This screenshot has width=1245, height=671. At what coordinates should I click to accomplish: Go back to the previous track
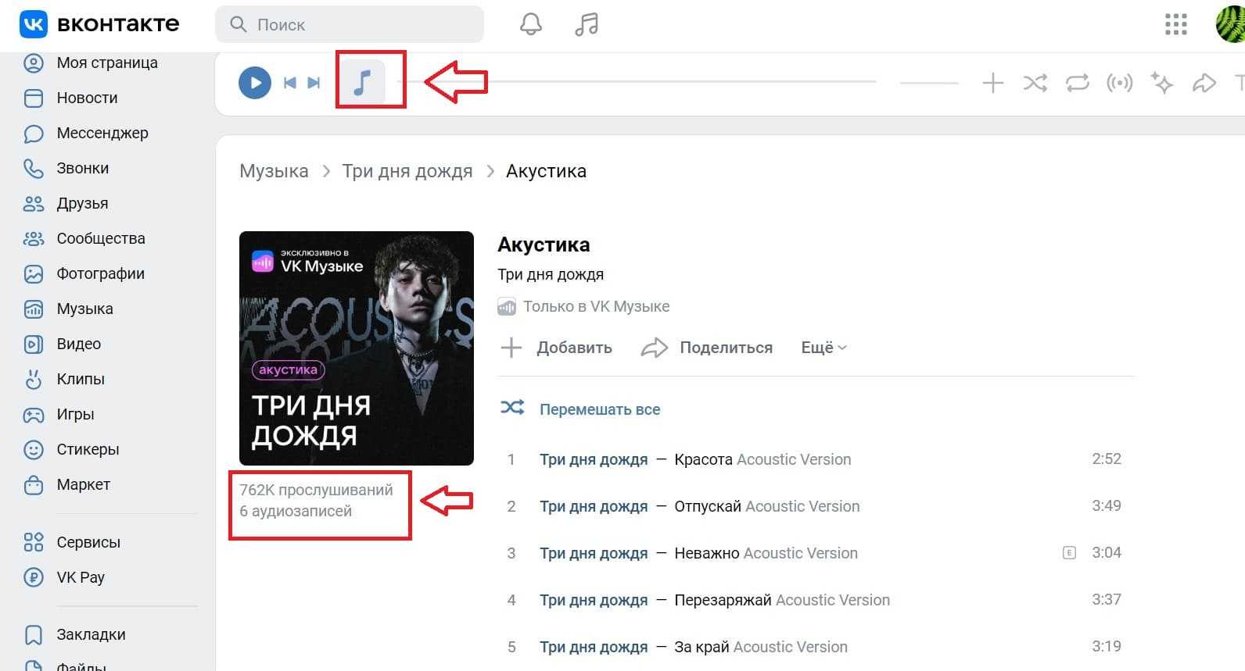pos(289,83)
